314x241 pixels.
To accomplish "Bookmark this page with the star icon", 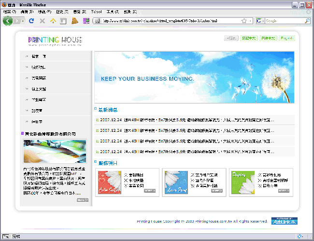I will (244, 21).
